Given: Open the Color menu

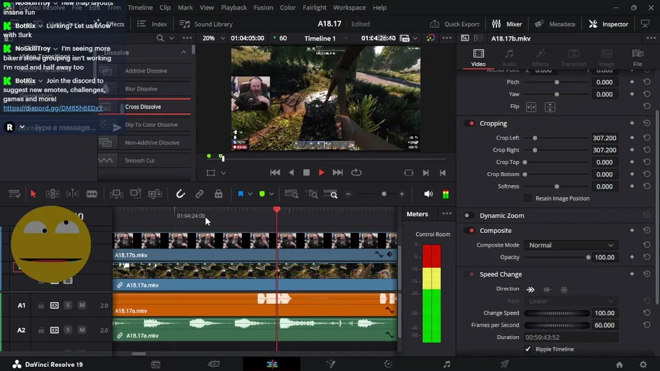Looking at the screenshot, I should point(288,8).
